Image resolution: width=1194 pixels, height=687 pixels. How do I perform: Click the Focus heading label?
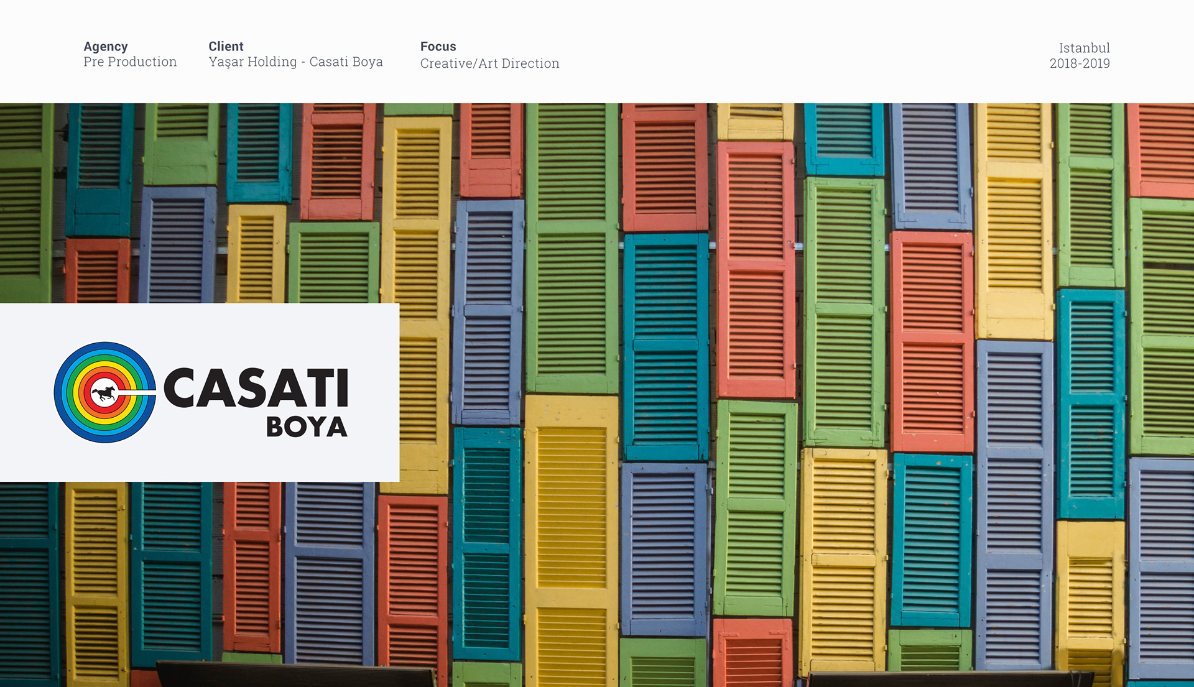tap(438, 47)
